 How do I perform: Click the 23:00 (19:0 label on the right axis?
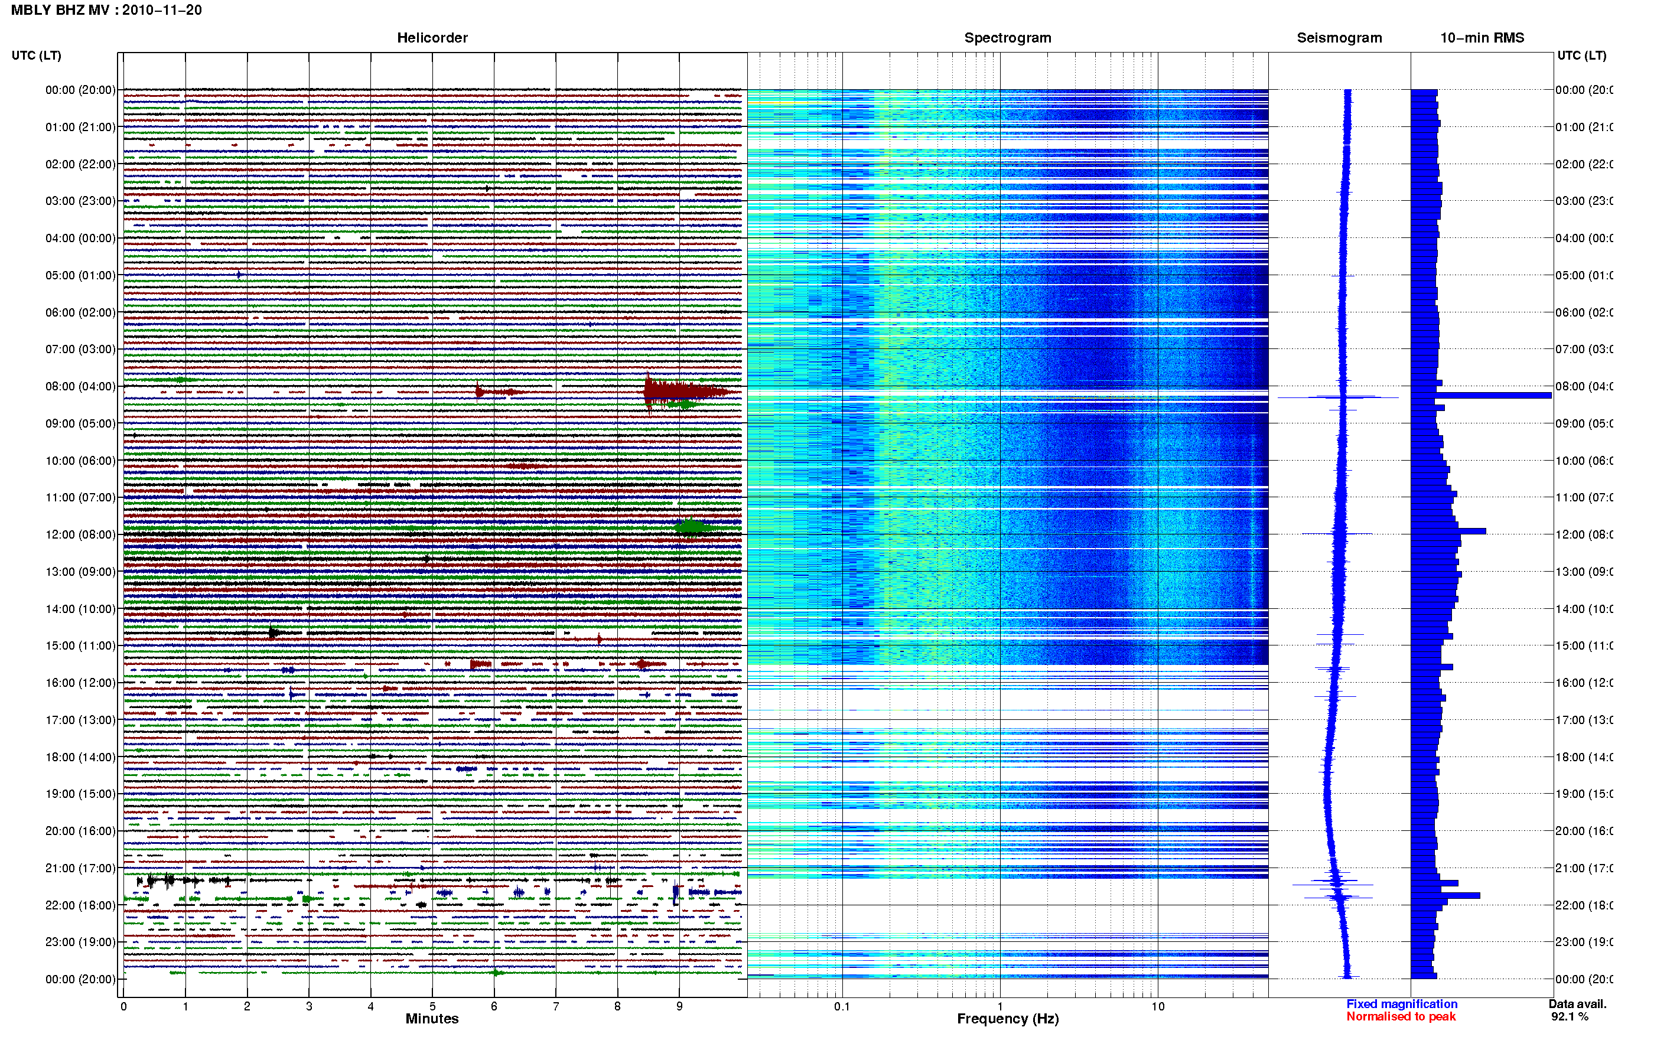click(1584, 942)
